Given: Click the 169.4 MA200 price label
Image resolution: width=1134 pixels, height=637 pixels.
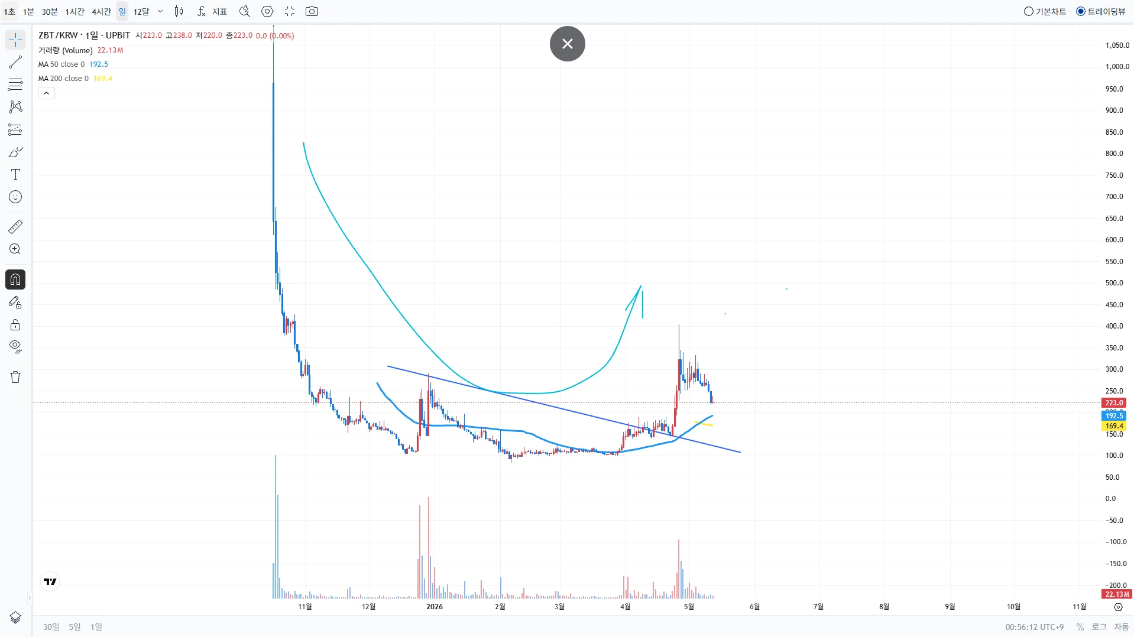Looking at the screenshot, I should tap(1114, 426).
